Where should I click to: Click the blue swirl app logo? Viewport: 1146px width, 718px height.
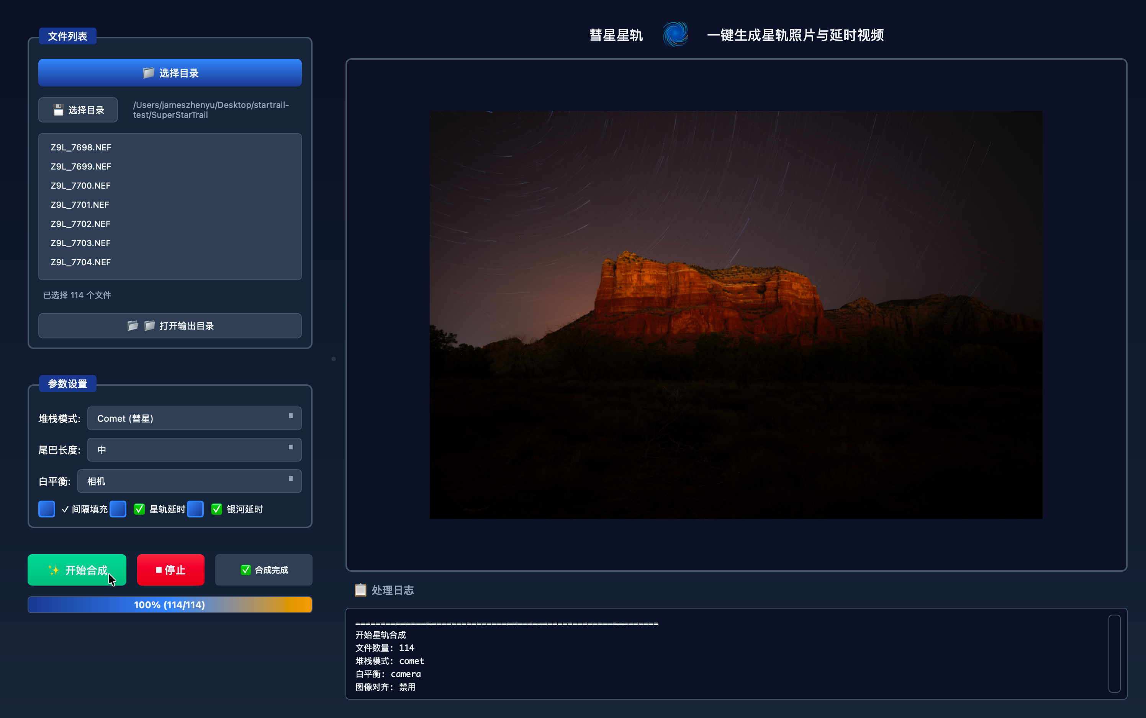(x=675, y=35)
